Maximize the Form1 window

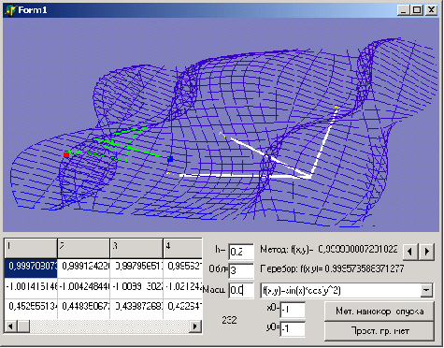point(417,10)
